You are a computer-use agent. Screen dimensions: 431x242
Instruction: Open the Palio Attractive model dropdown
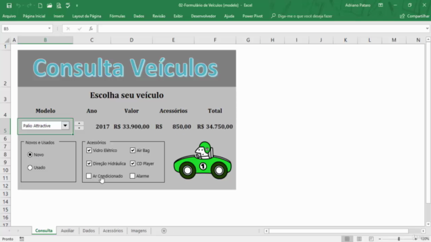[x=65, y=126]
